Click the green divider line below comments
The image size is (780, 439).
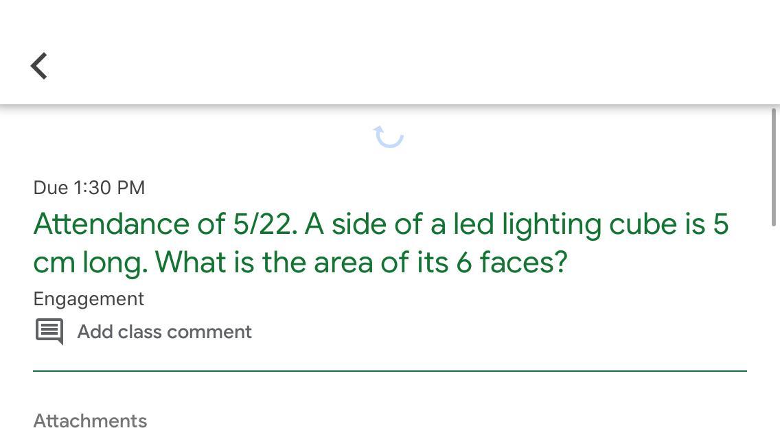pyautogui.click(x=389, y=371)
